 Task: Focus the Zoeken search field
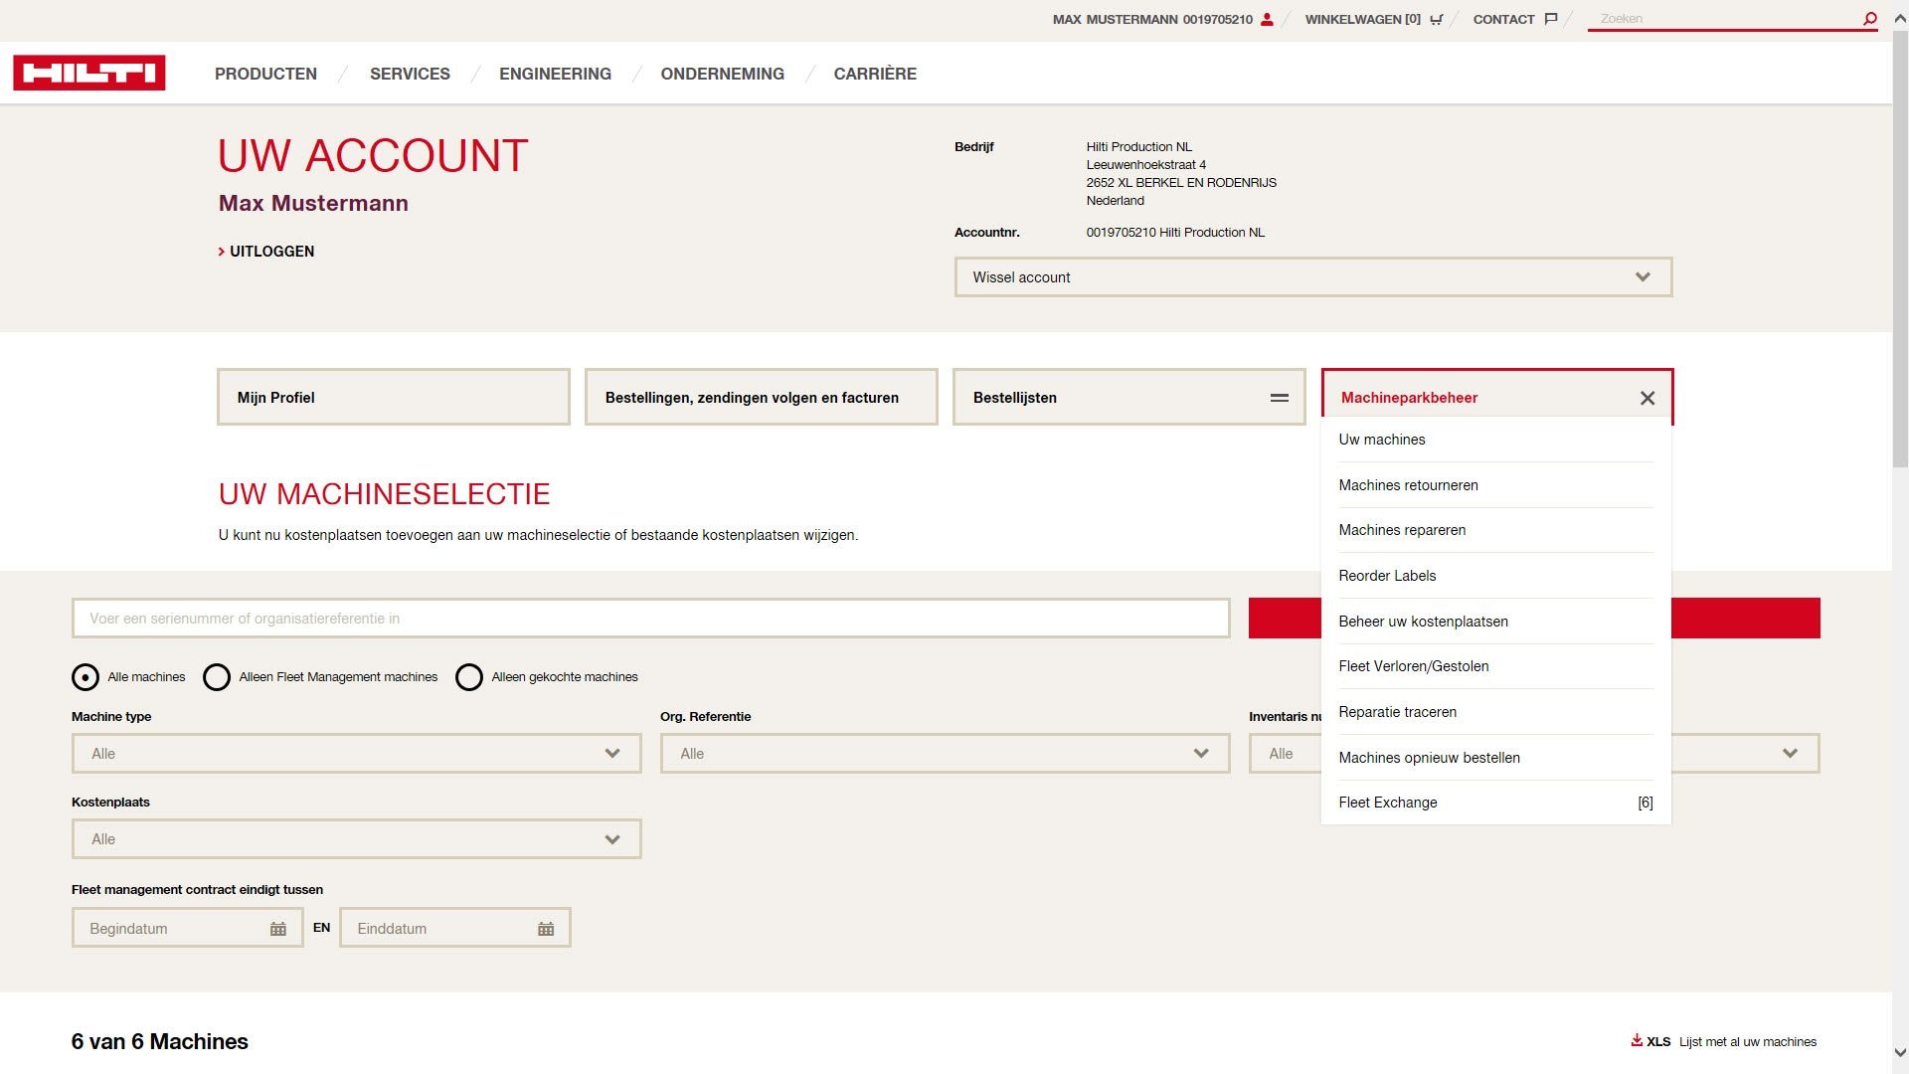tap(1725, 19)
